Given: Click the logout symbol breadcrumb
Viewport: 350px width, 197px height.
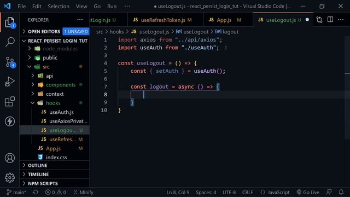Looking at the screenshot, I should pyautogui.click(x=227, y=32).
